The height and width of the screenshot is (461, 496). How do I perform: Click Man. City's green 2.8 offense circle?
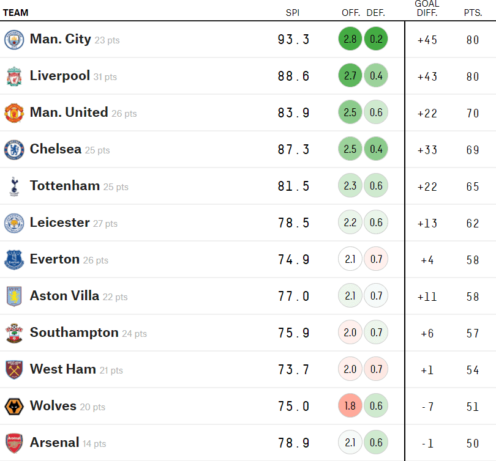tap(350, 39)
